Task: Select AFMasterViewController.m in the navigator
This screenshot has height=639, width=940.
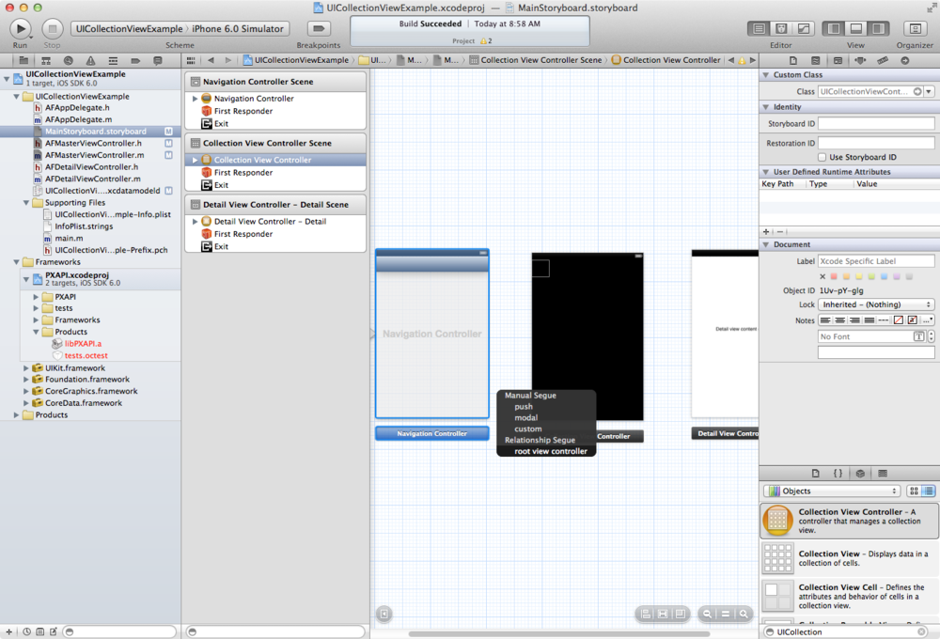Action: pyautogui.click(x=94, y=155)
